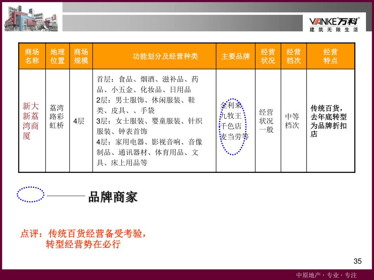Click the 千色店 brand text
Image resolution: width=374 pixels, height=280 pixels.
[231, 126]
